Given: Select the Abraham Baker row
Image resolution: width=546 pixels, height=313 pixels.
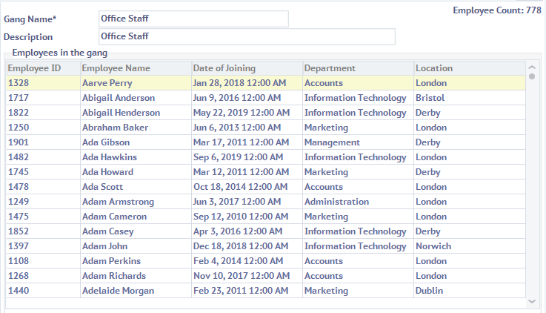Looking at the screenshot, I should (114, 128).
